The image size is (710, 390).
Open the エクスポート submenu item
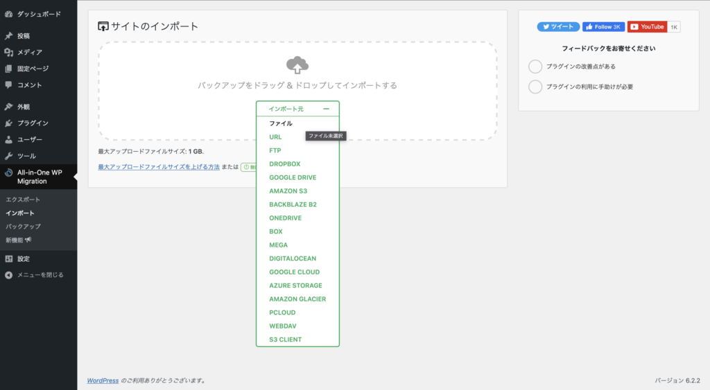[x=23, y=200]
